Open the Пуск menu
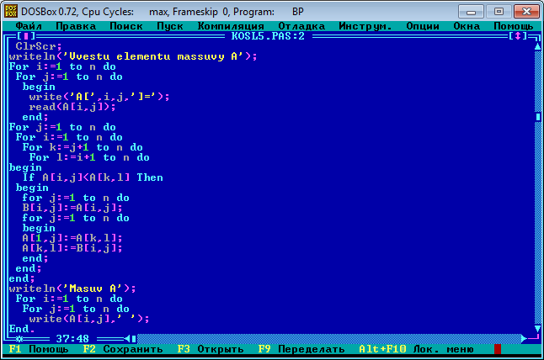This screenshot has width=544, height=360. [x=170, y=26]
